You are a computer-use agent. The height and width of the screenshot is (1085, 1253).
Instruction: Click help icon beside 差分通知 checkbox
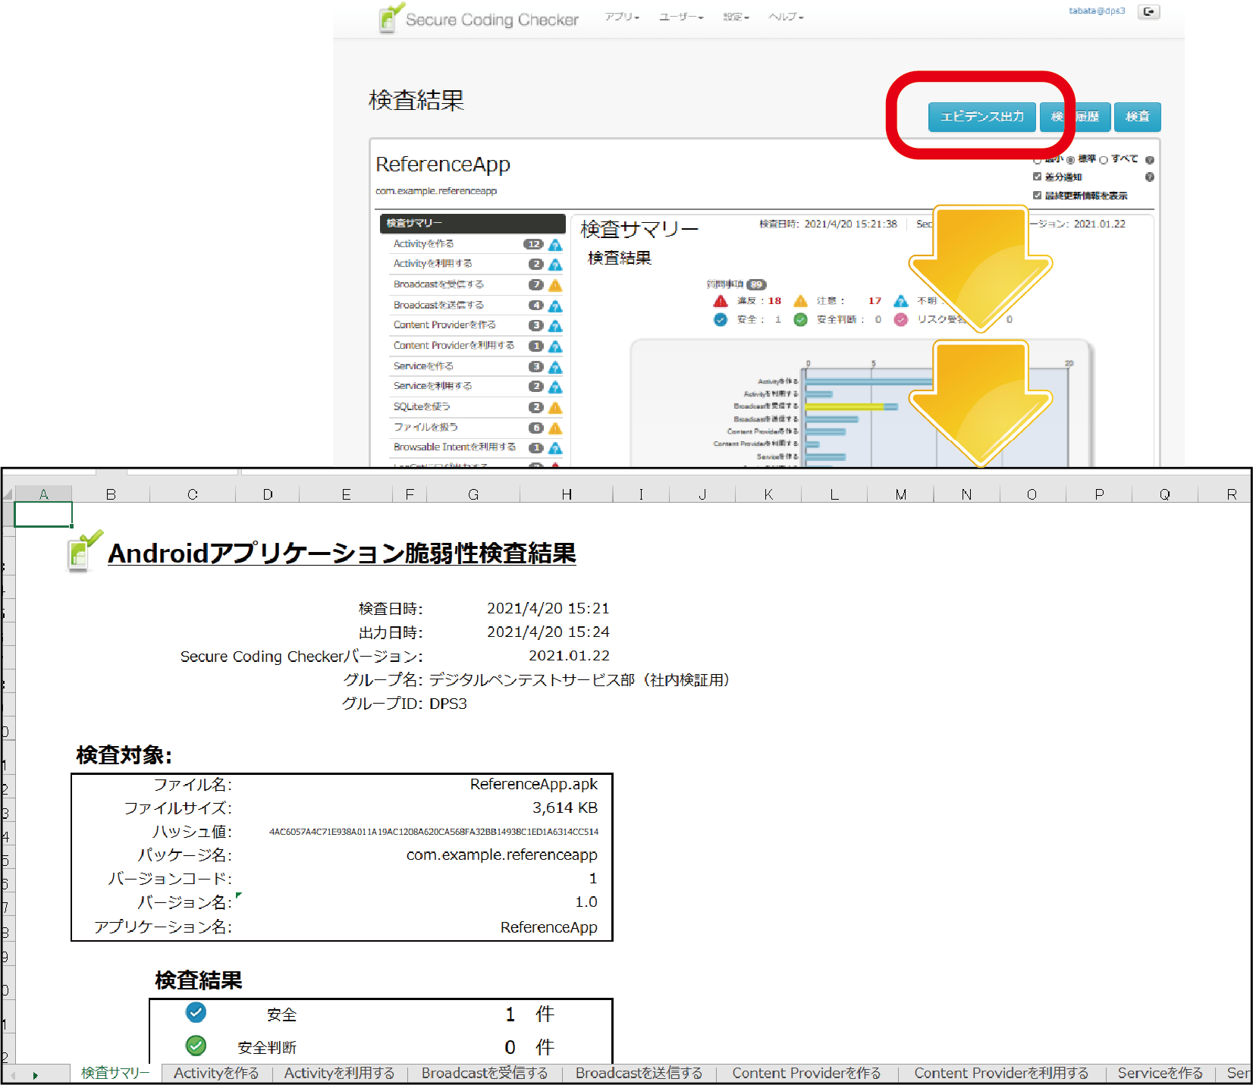(1150, 177)
